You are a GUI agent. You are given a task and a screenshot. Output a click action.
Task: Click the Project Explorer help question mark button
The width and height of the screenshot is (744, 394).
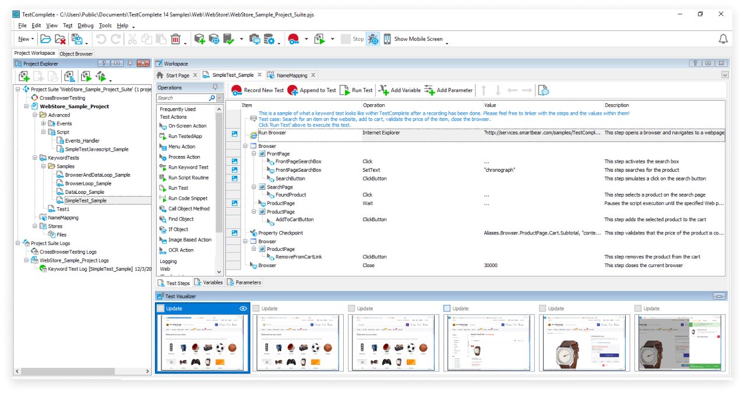104,63
